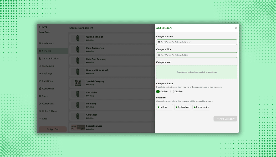Open Roles & Users menu item
The width and height of the screenshot is (276, 157).
[x=49, y=111]
